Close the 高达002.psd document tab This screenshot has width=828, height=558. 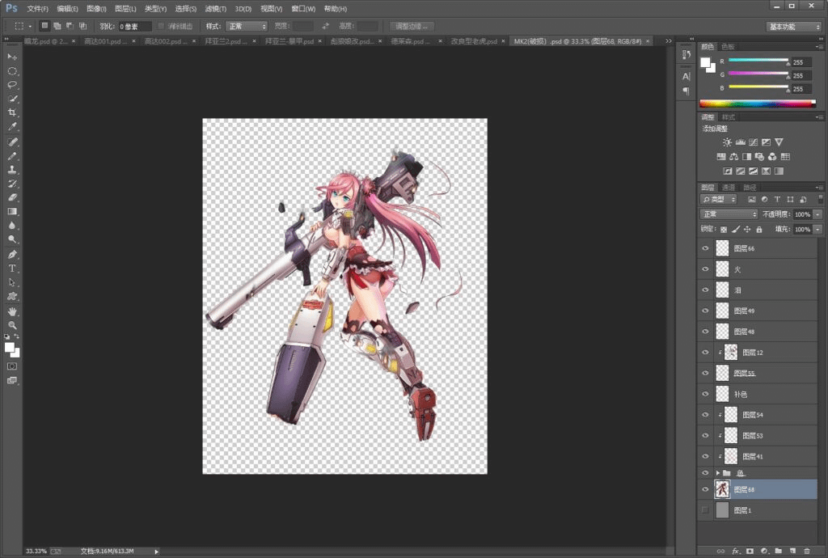[x=194, y=41]
